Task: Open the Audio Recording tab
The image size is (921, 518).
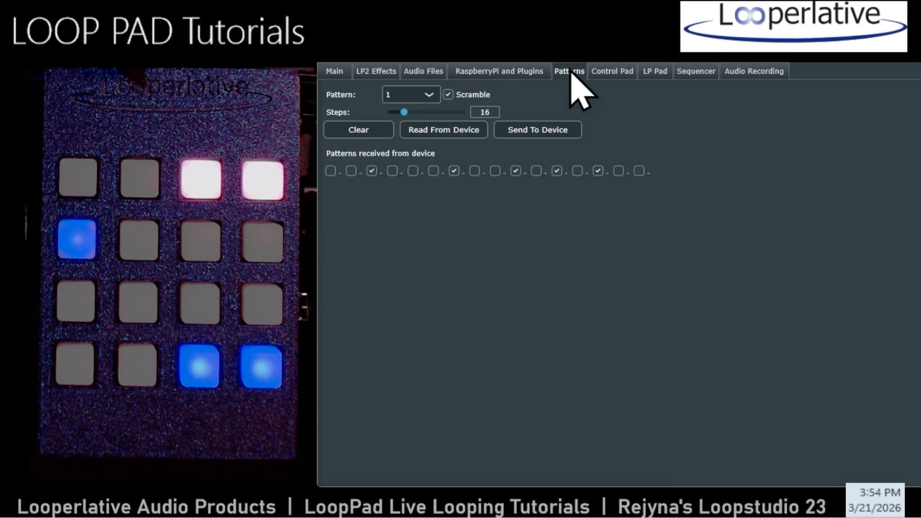Action: click(754, 71)
